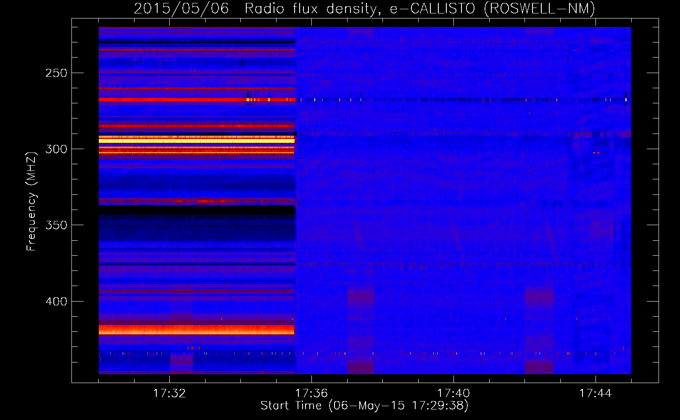Click the 17:36 time tick label
The image size is (680, 420).
pyautogui.click(x=311, y=394)
